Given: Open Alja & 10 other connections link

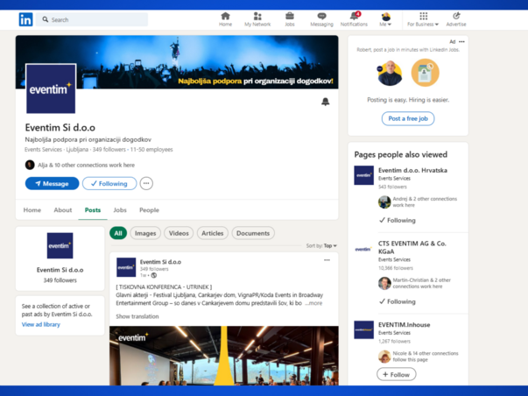Looking at the screenshot, I should click(x=86, y=165).
